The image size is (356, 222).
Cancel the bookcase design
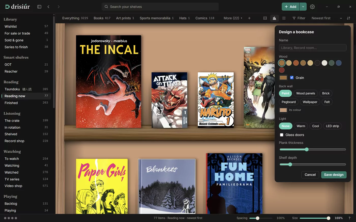[x=310, y=175]
